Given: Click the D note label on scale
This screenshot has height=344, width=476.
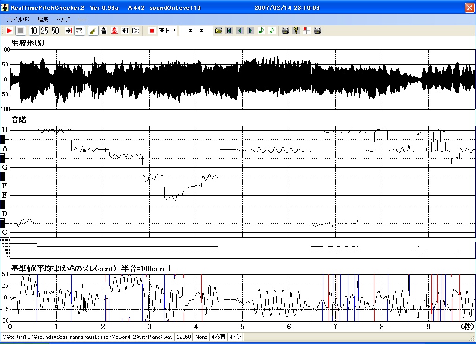Looking at the screenshot, I should pyautogui.click(x=5, y=214).
